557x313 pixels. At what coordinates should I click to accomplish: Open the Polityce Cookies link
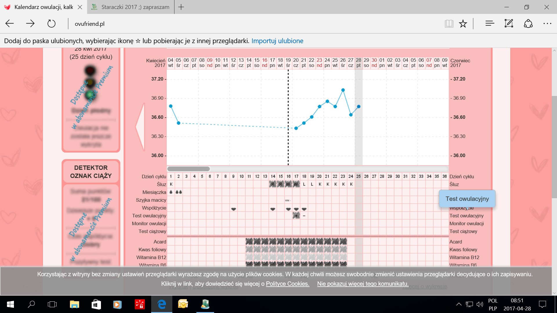287,284
